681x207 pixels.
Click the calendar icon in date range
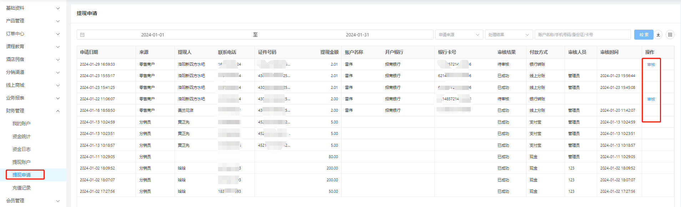point(82,35)
